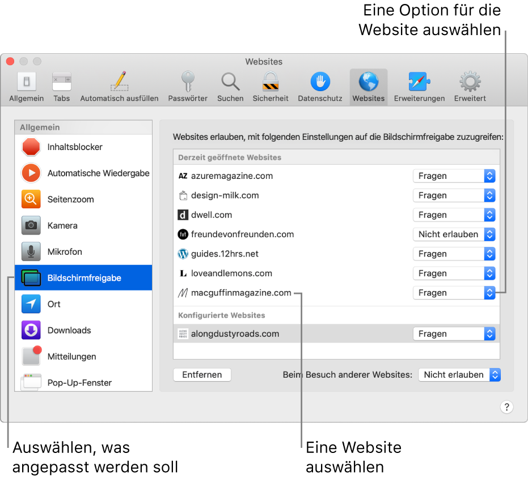Click the Erweiterungen globe-pencil icon

[x=419, y=82]
